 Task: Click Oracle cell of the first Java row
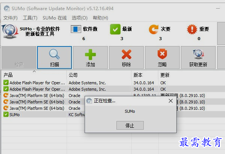pyautogui.click(x=75, y=96)
